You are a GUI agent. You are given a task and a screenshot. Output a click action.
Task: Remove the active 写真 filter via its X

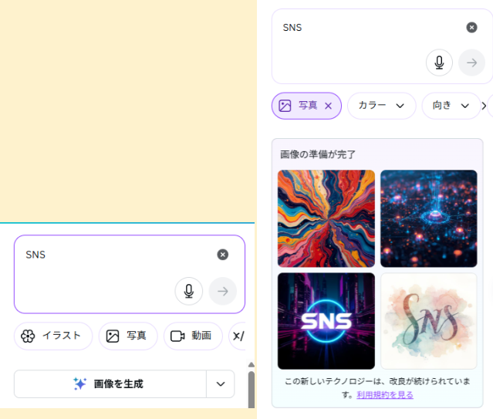pos(328,106)
